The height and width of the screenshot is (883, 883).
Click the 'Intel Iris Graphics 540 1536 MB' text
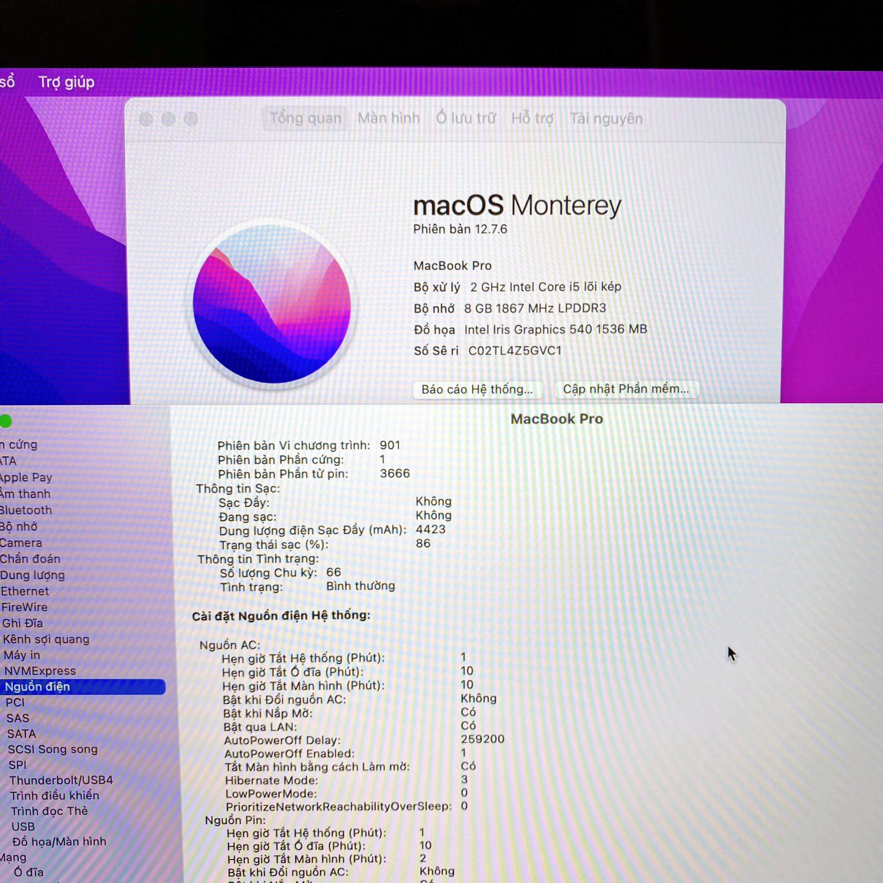[x=556, y=329]
